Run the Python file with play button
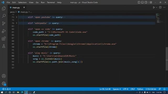The width and height of the screenshot is (168, 94). click(154, 8)
